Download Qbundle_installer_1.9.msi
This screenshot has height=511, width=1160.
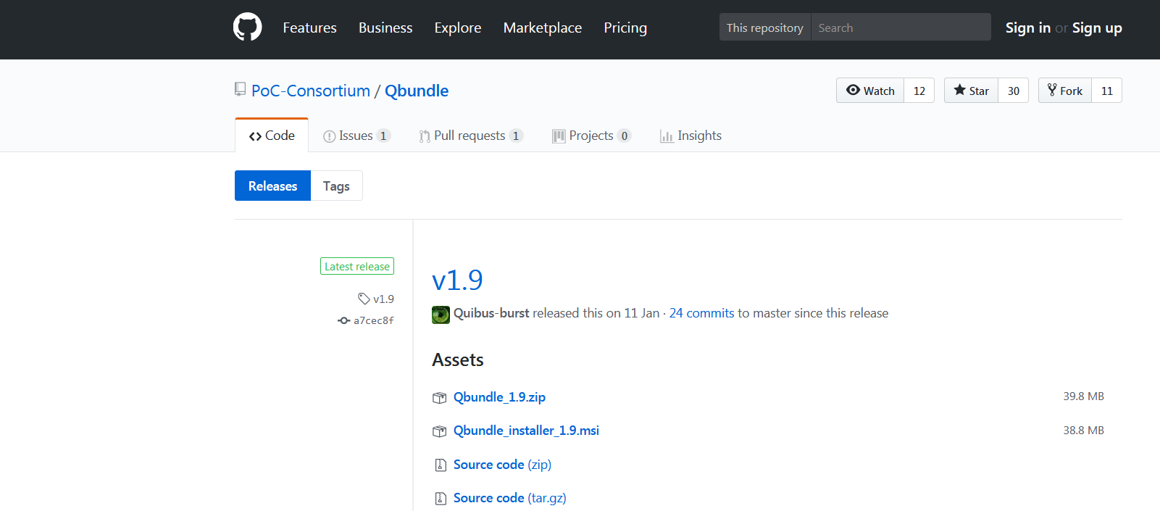[526, 431]
